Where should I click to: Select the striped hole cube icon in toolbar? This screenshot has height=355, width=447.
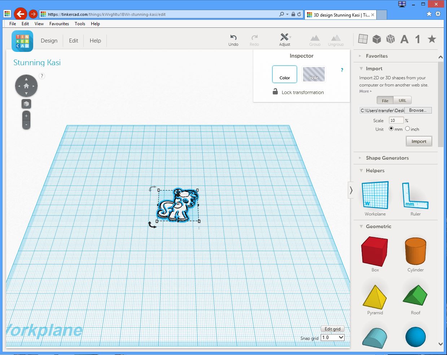pos(390,39)
